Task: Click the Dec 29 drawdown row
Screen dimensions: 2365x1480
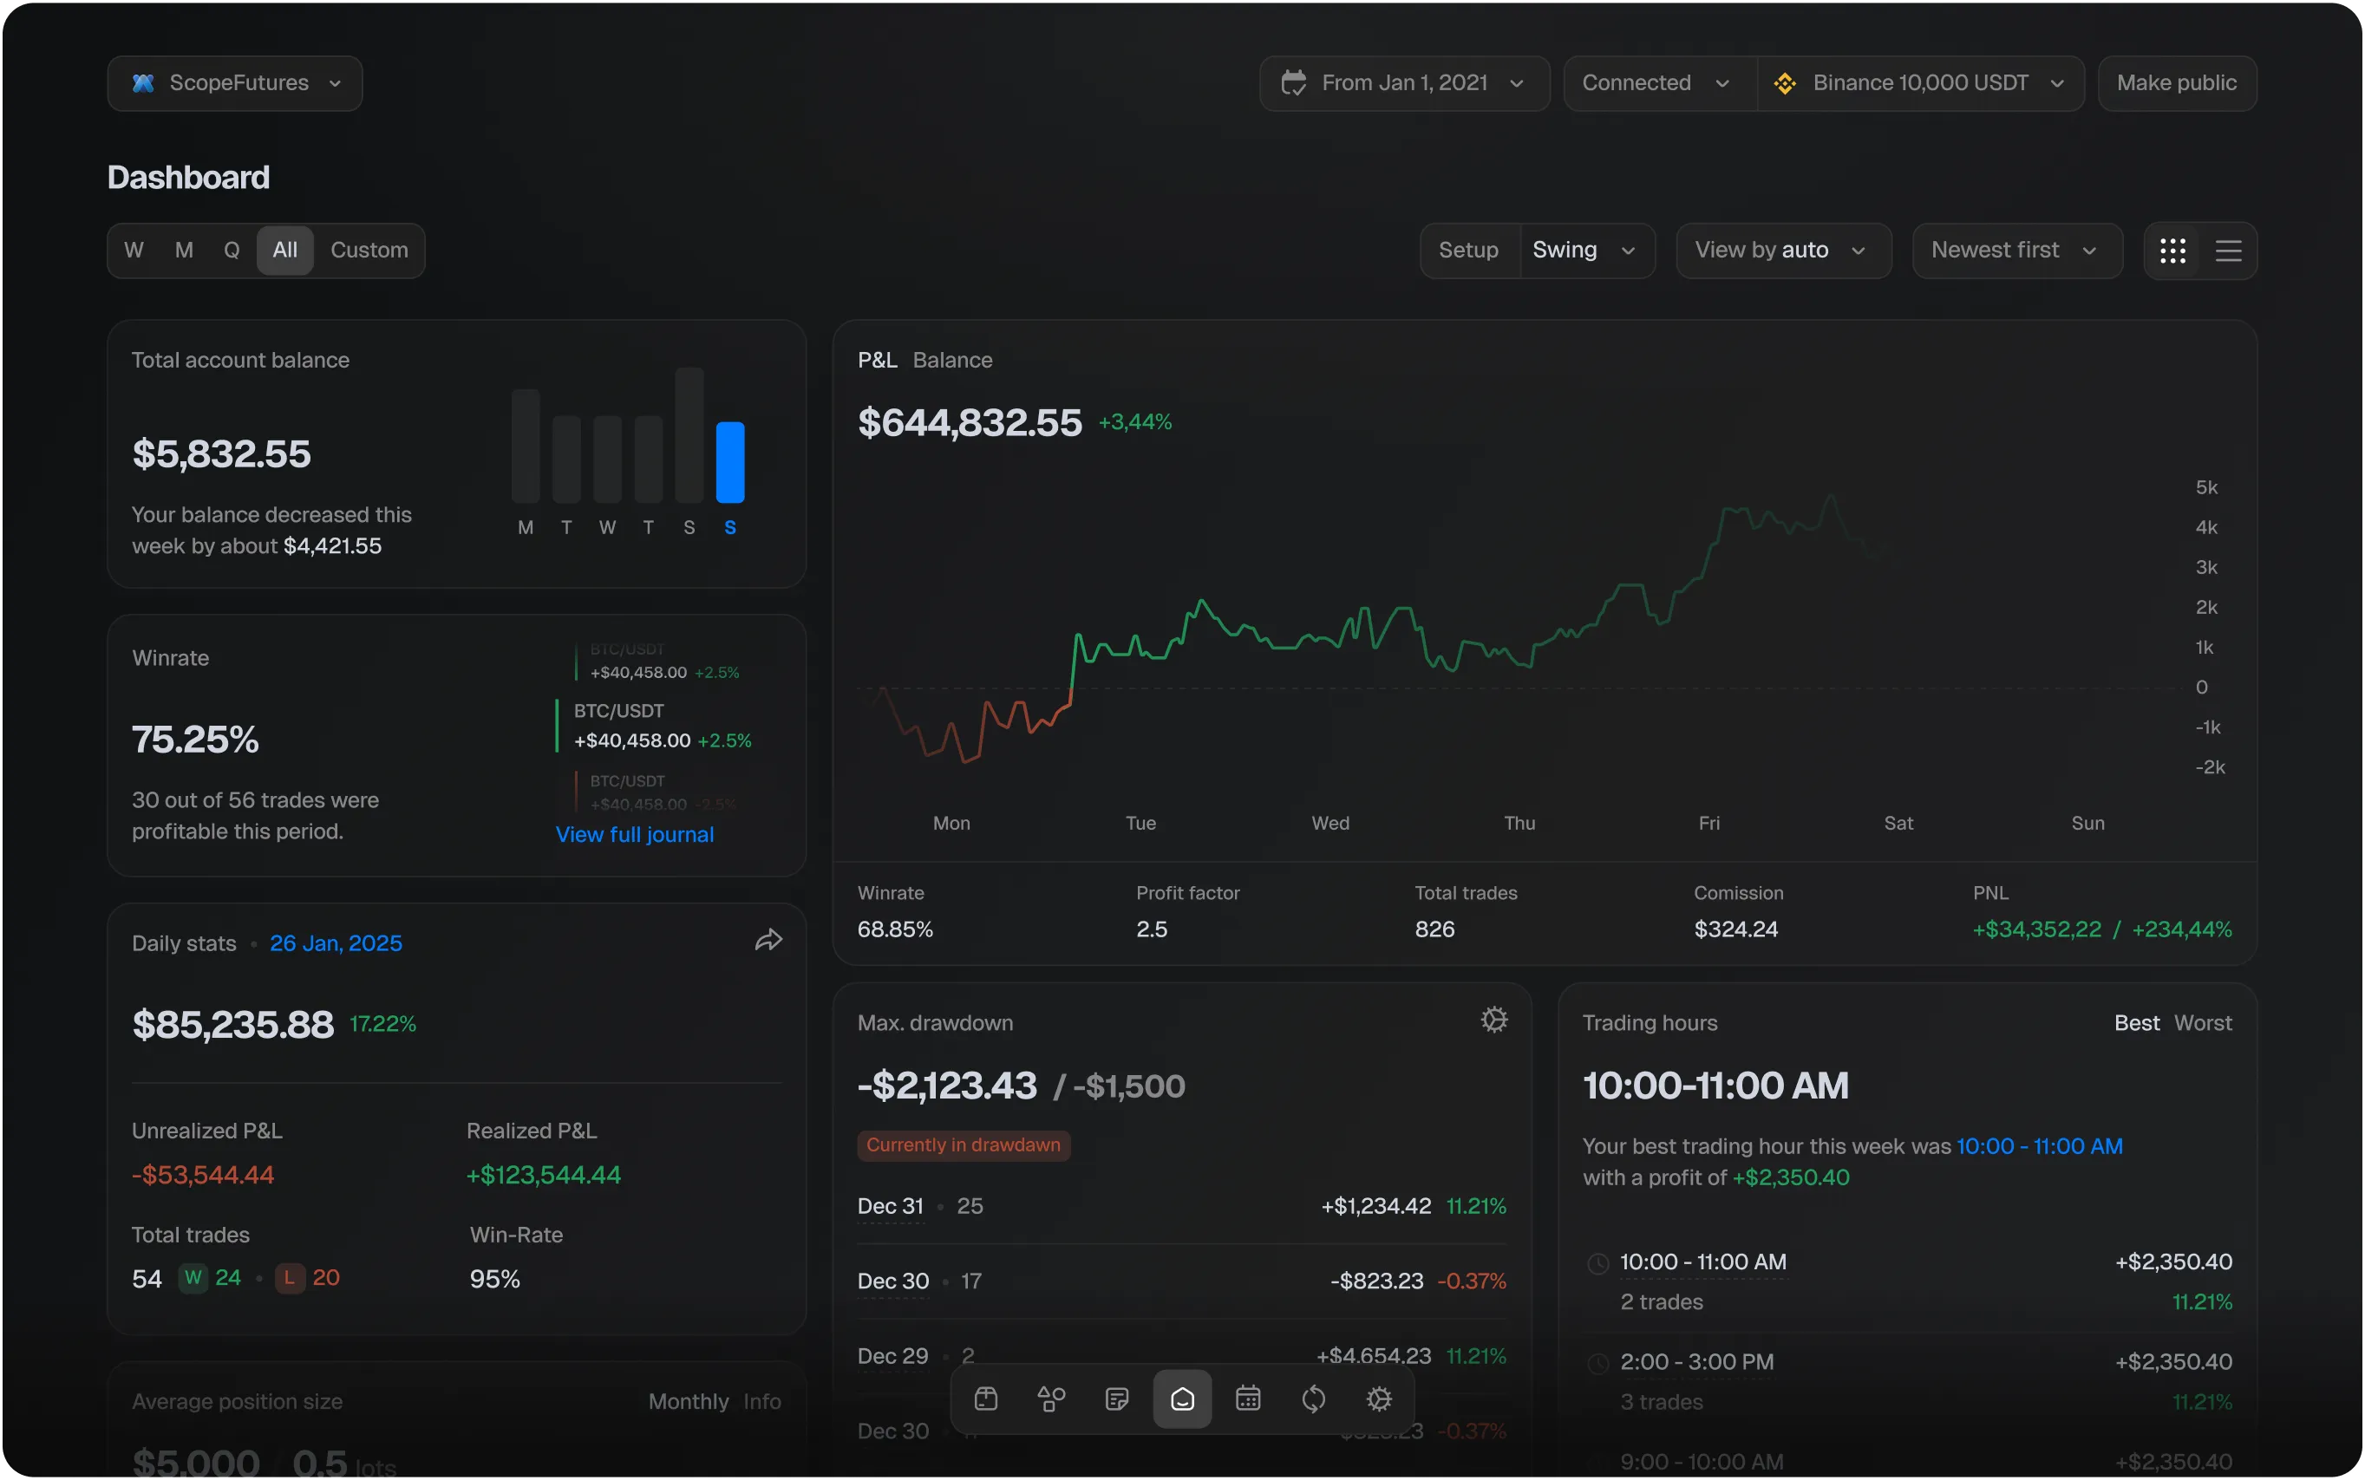Action: pos(1181,1357)
